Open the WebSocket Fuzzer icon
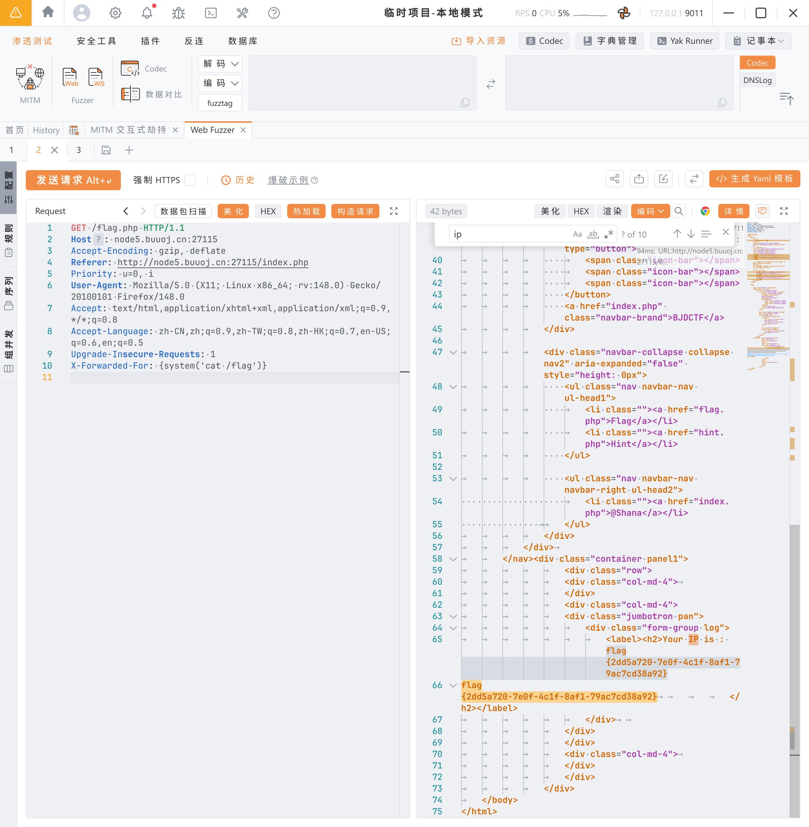This screenshot has width=809, height=827. pyautogui.click(x=96, y=78)
